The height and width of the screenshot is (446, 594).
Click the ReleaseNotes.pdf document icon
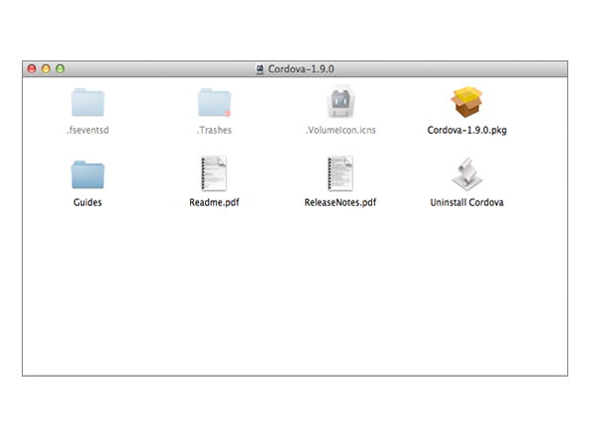point(341,174)
